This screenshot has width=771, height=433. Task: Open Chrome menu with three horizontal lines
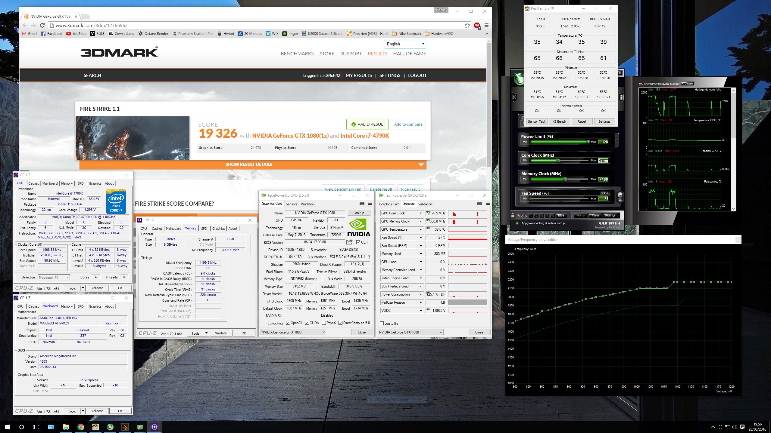tap(486, 26)
